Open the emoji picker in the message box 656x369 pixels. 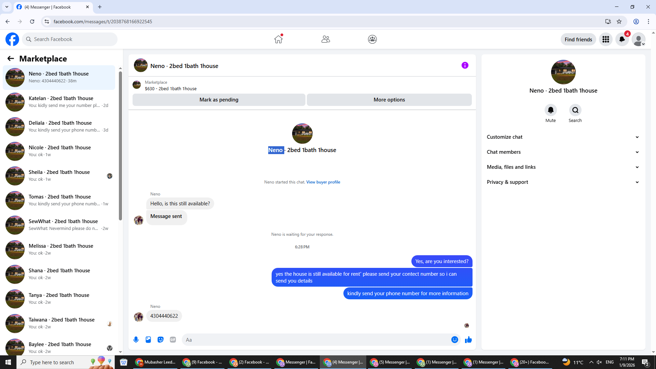pyautogui.click(x=454, y=340)
